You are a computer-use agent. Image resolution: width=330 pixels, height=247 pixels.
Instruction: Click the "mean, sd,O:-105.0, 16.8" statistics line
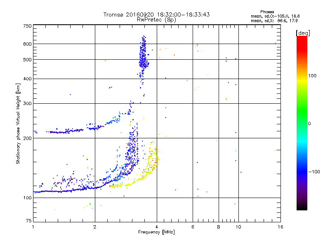point(275,16)
